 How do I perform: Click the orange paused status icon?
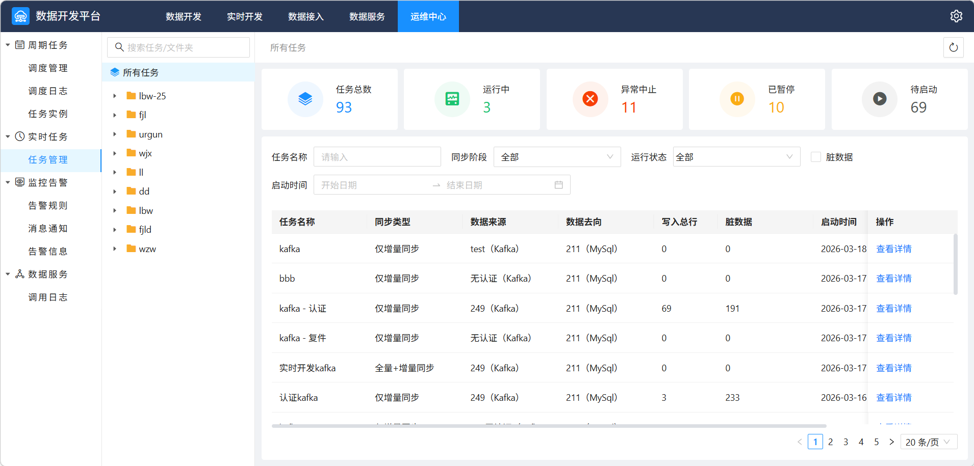(737, 99)
